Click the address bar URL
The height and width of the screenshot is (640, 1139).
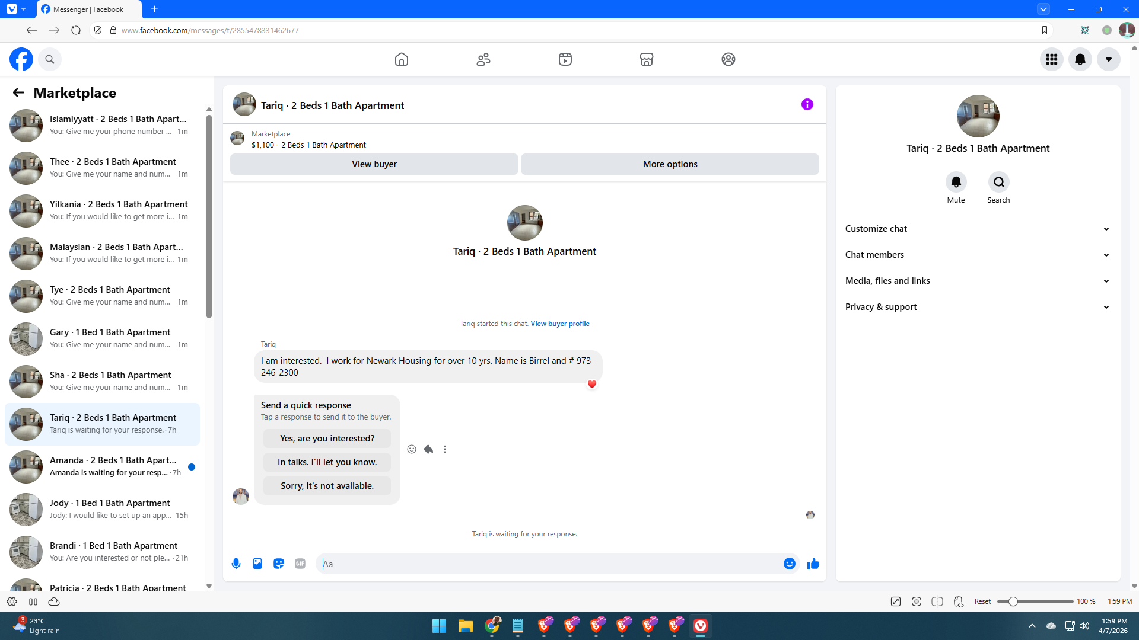click(x=210, y=30)
